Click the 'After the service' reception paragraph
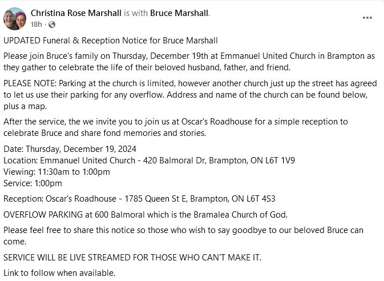This screenshot has height=281, width=384. tap(176, 127)
